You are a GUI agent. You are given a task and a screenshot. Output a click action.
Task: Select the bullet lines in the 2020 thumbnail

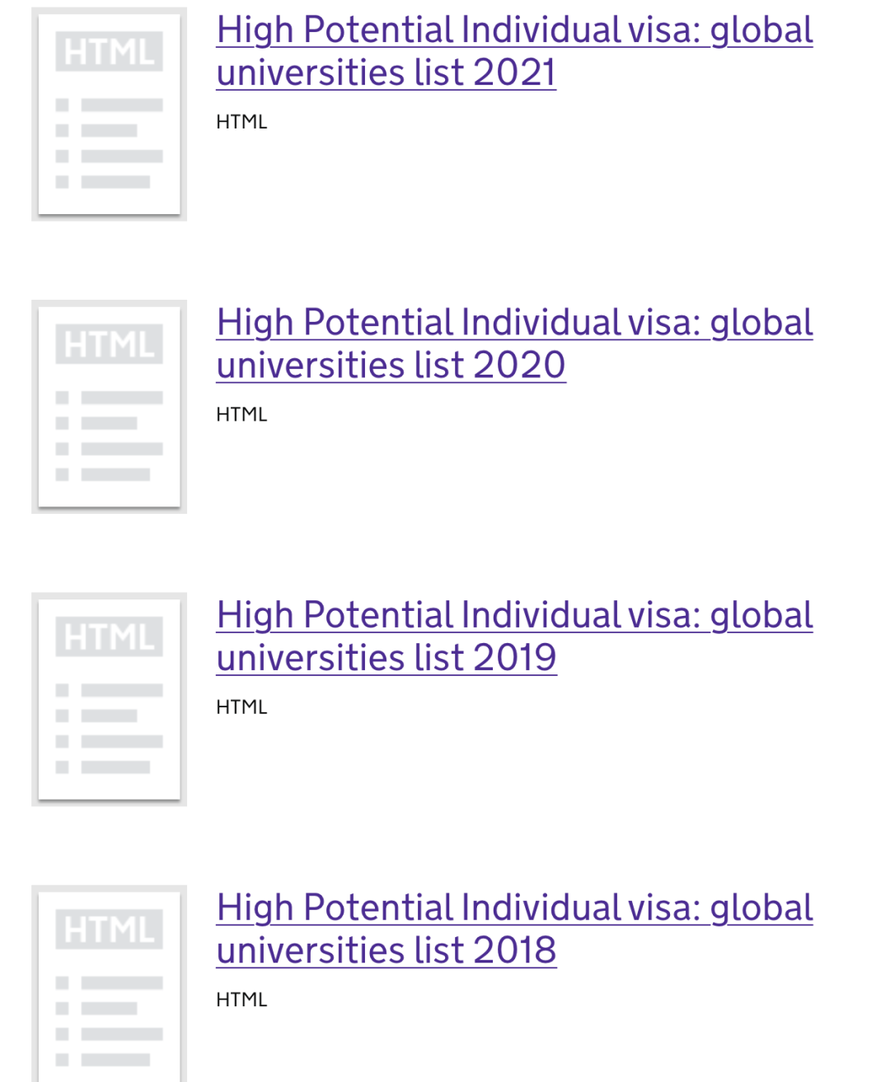[109, 436]
